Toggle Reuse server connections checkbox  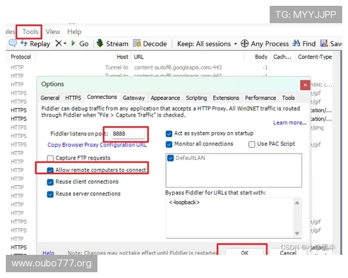pyautogui.click(x=50, y=194)
